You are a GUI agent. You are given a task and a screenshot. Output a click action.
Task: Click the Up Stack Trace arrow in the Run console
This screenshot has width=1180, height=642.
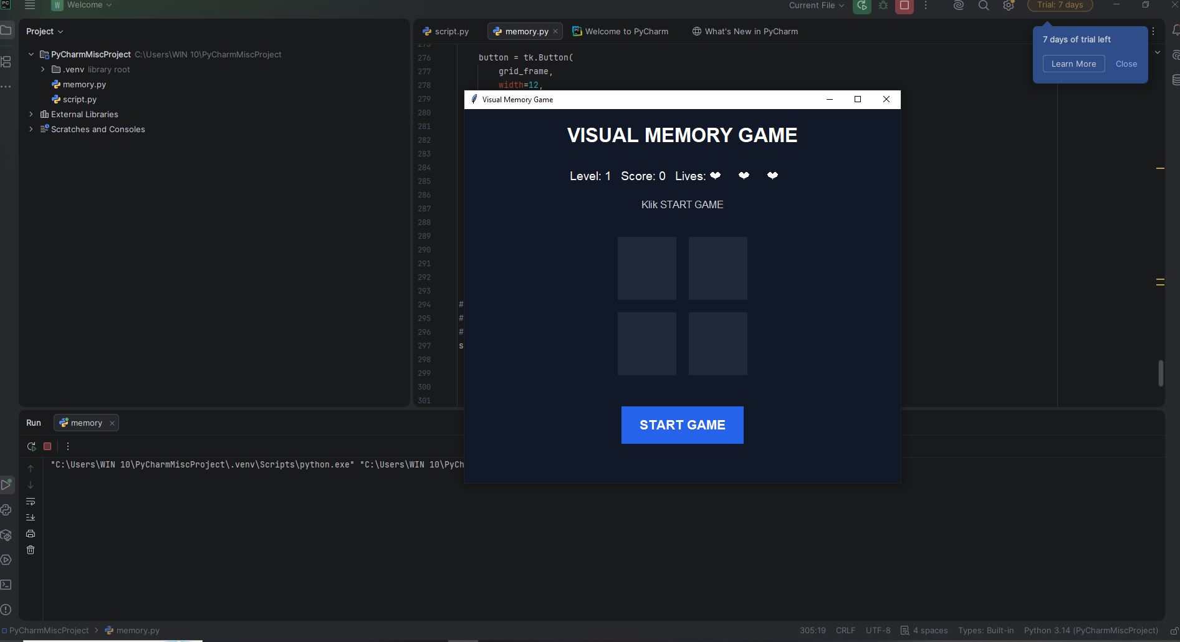coord(31,469)
